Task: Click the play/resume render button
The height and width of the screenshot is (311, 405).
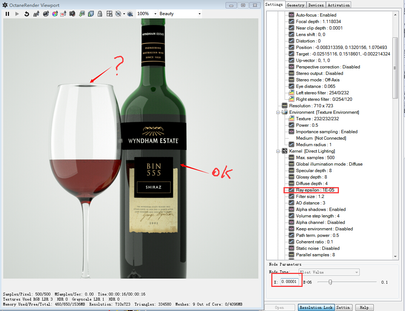Action: [17, 14]
